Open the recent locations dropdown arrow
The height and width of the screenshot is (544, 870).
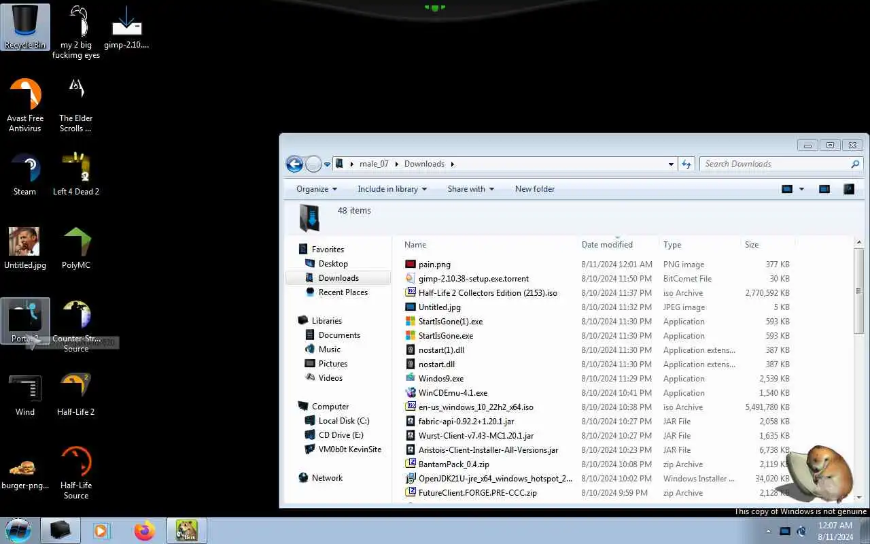click(327, 164)
